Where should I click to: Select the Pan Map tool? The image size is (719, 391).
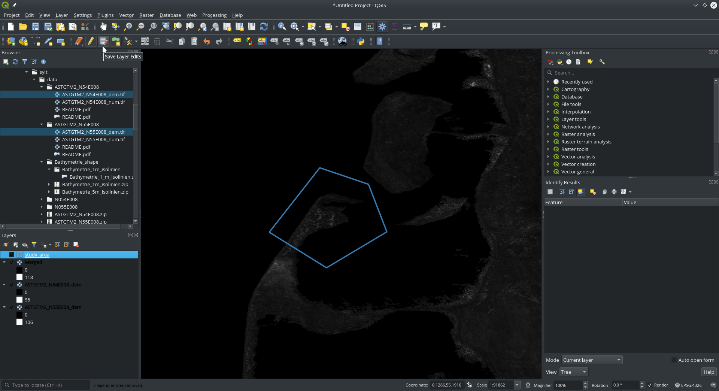(103, 27)
